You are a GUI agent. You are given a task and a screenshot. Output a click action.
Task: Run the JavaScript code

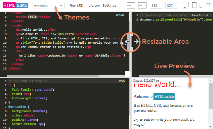point(76,5)
